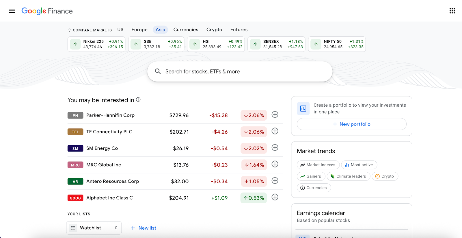Open the Alphabet Inc Class C stock name
462x238 pixels.
[x=110, y=198]
